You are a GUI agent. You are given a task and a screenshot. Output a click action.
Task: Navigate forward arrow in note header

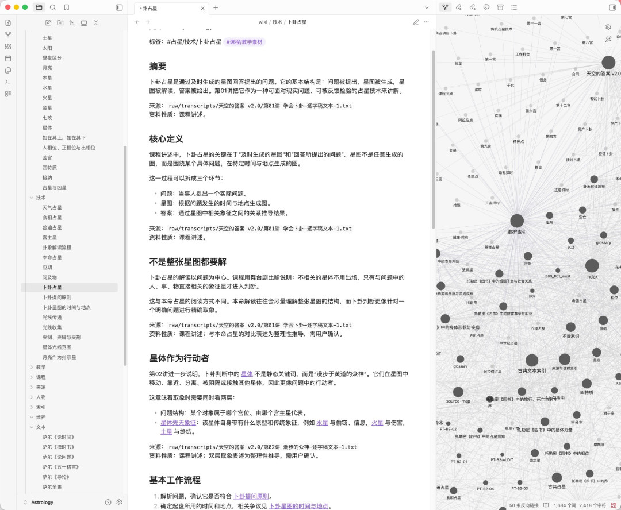coord(148,22)
